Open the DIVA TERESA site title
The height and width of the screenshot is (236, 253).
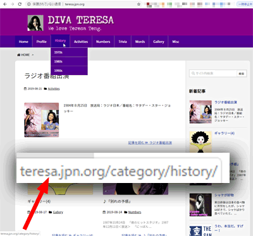[x=81, y=20]
